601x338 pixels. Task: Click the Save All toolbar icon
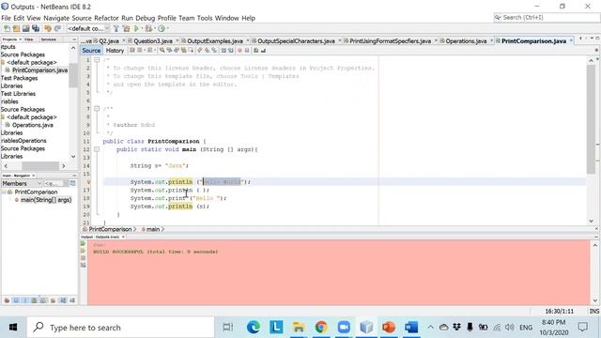coord(36,28)
